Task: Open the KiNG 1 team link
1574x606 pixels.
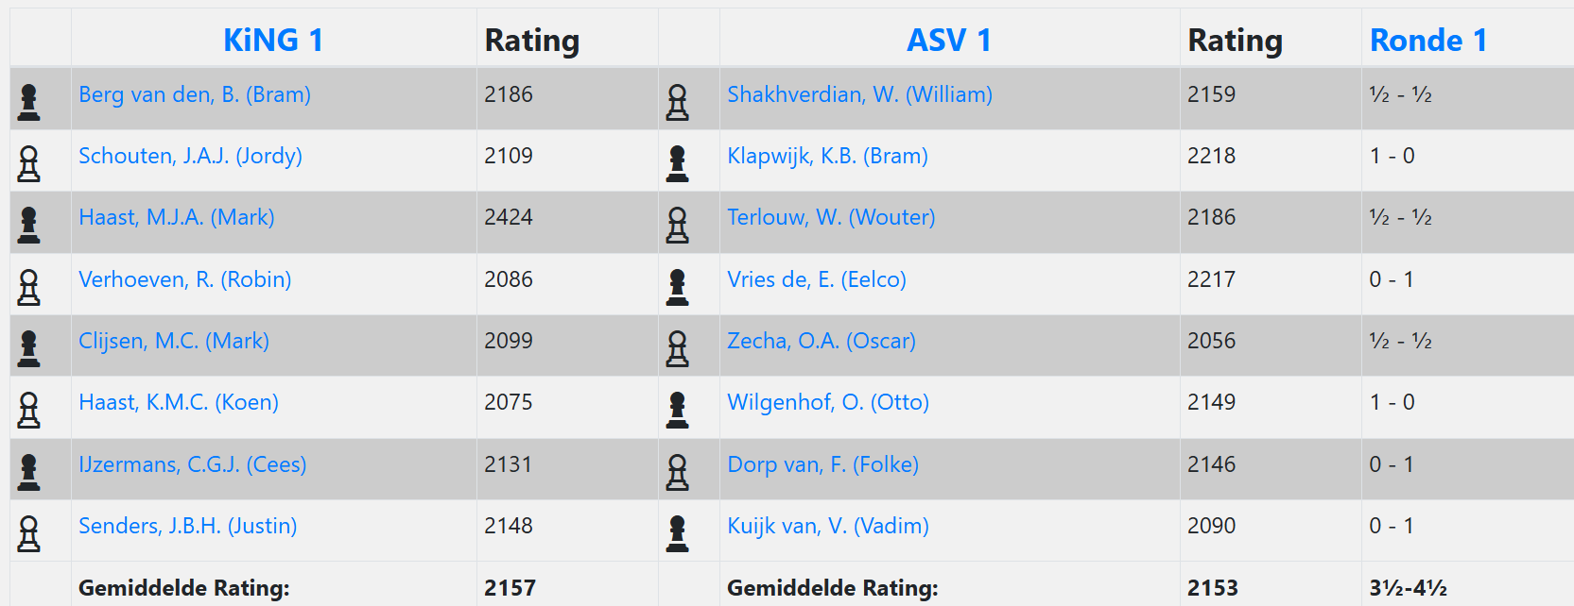Action: [273, 41]
